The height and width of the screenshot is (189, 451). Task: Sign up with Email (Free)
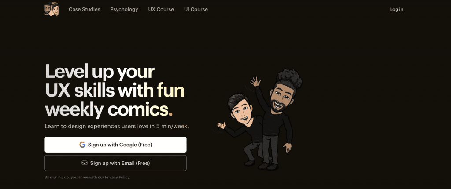[116, 163]
